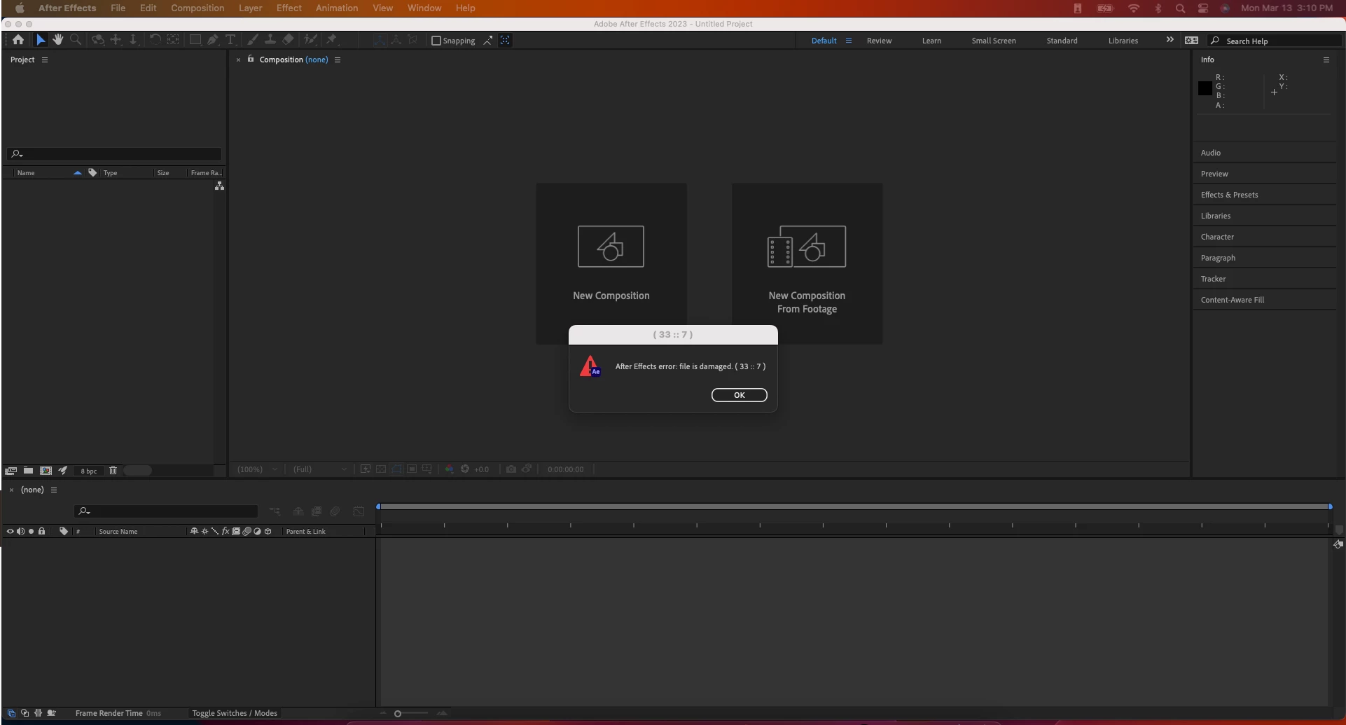
Task: Expand workspace overflow chevron
Action: [1170, 40]
